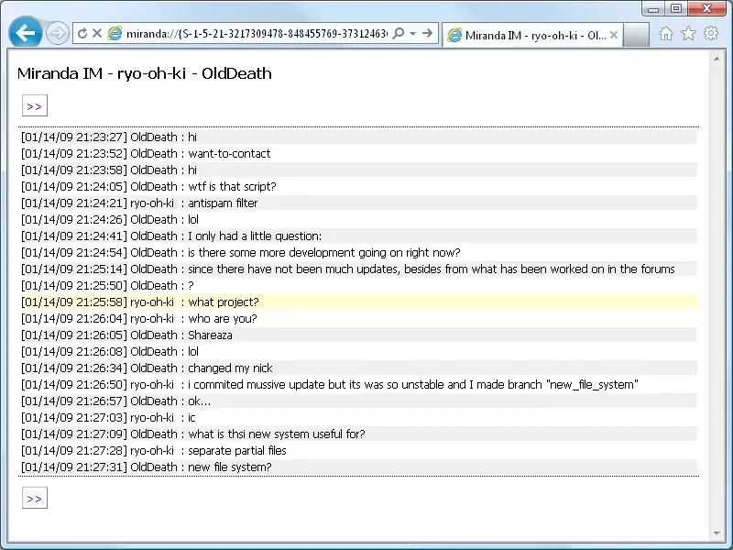733x550 pixels.
Task: Click the message 'Shareaza'
Action: click(210, 335)
